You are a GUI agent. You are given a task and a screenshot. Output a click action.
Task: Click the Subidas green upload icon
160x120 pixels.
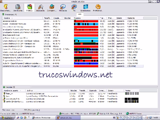pyautogui.click(x=4, y=87)
